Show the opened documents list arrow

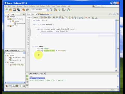point(115,14)
